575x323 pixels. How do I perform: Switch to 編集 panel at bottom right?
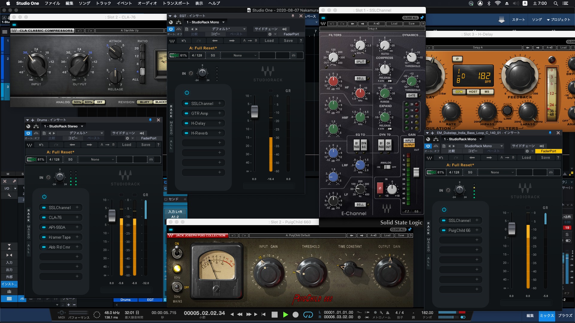pos(530,316)
